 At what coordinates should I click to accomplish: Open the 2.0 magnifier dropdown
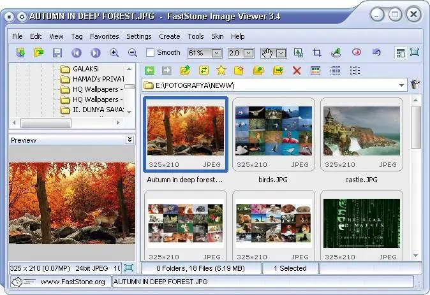[248, 53]
